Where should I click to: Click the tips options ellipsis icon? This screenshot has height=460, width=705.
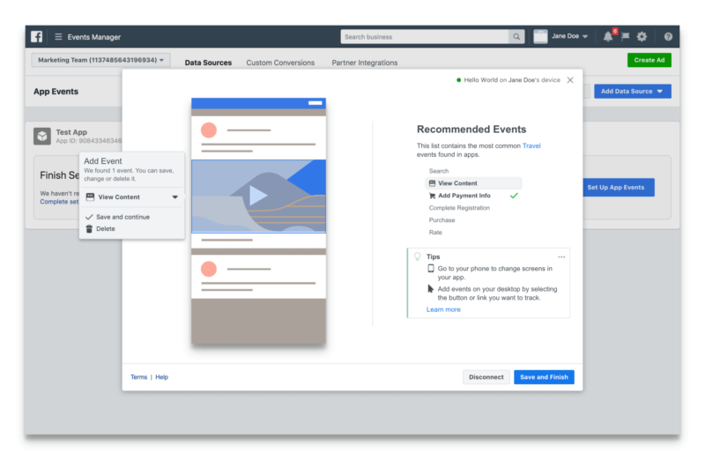561,256
